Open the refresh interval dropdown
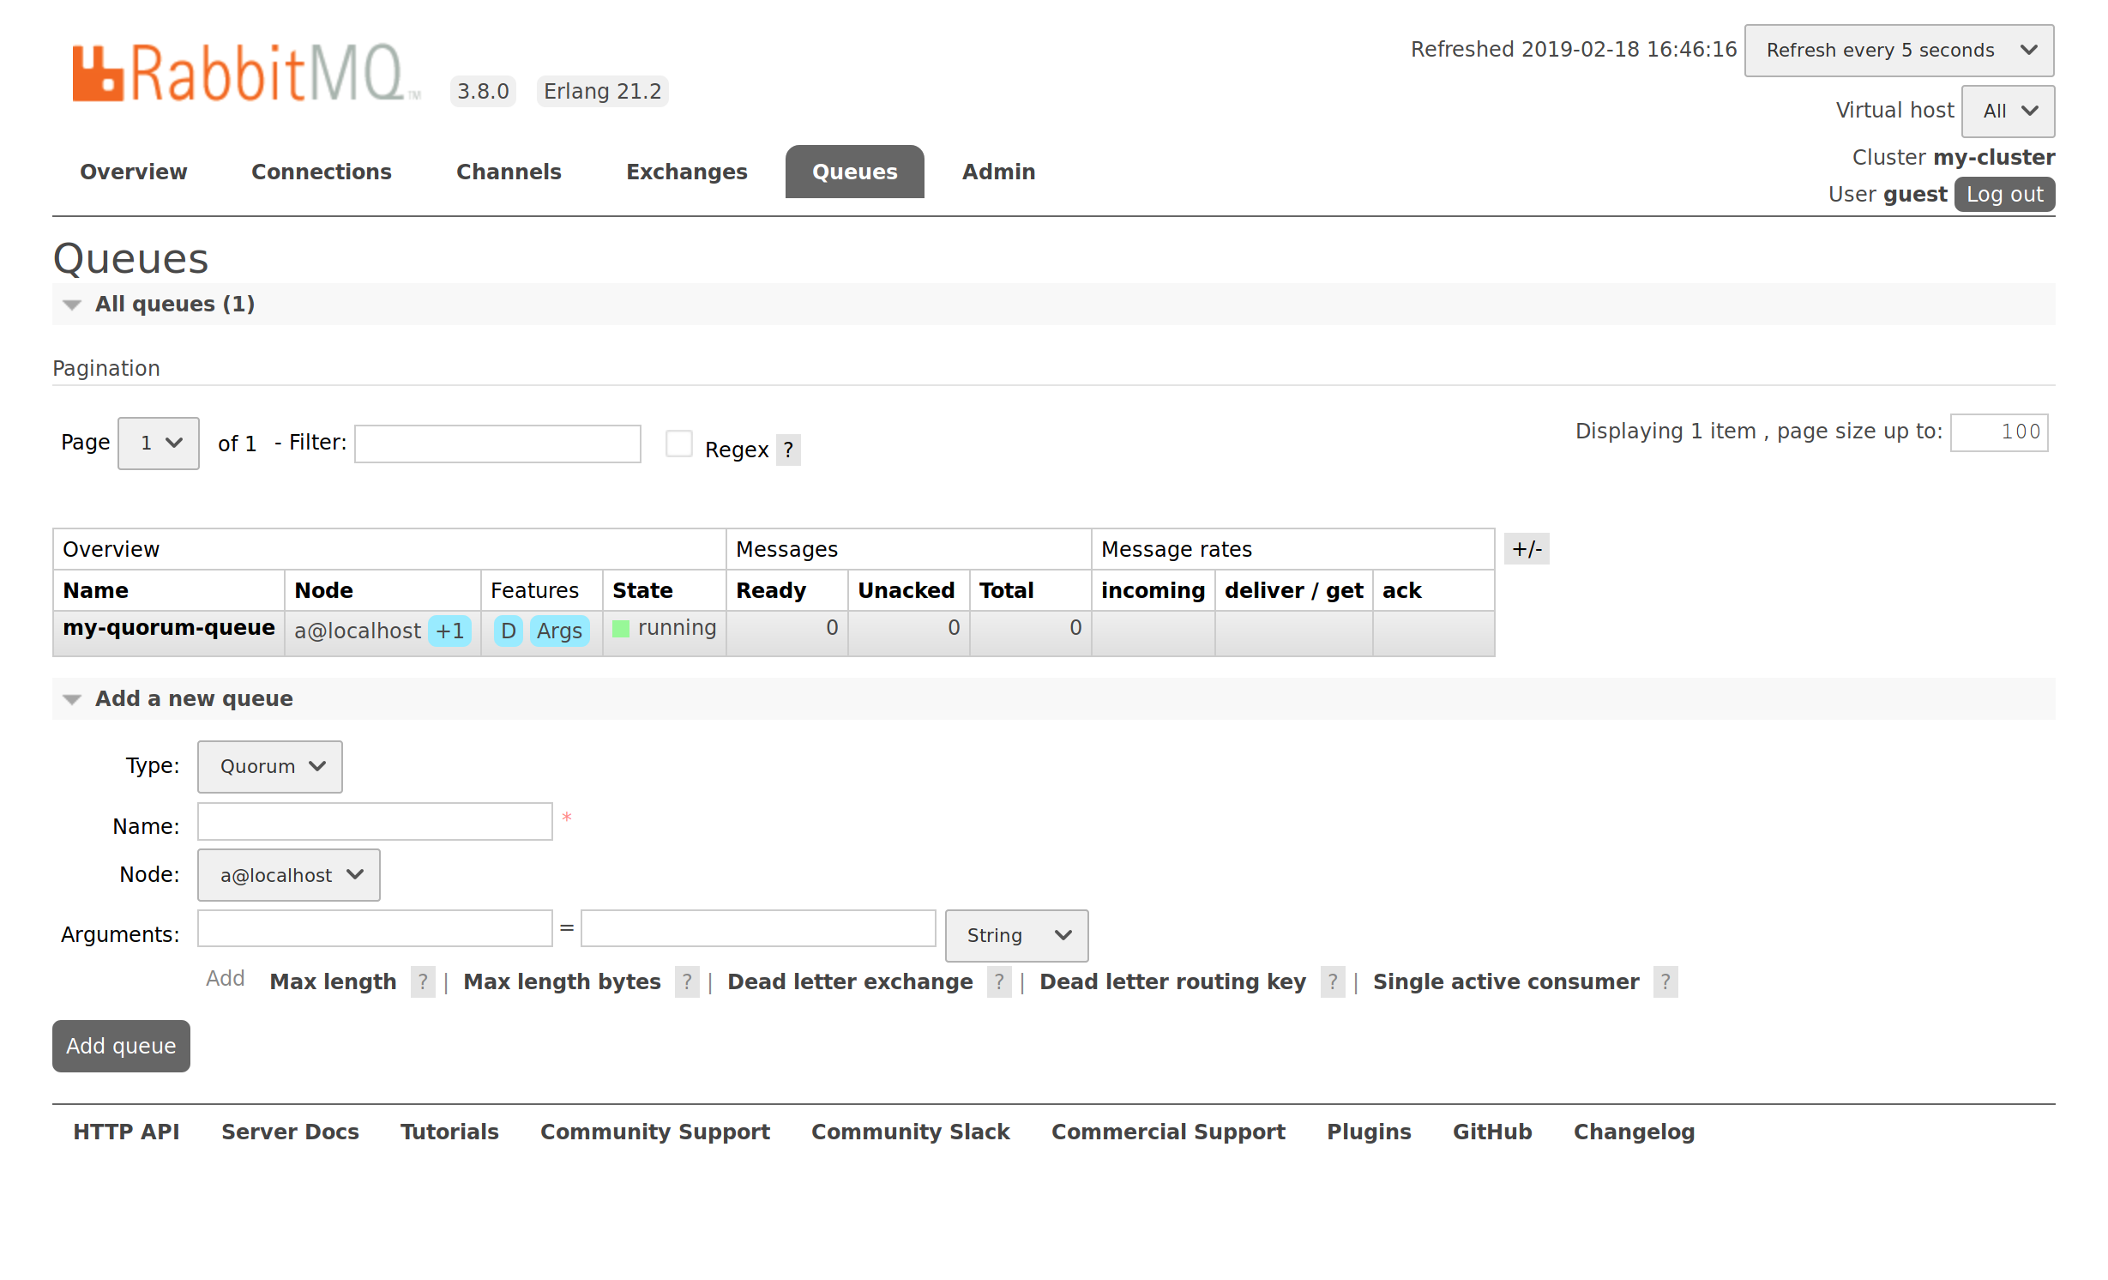Image resolution: width=2108 pixels, height=1280 pixels. point(1898,51)
